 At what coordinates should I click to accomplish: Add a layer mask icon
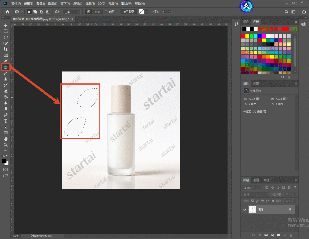(x=266, y=235)
